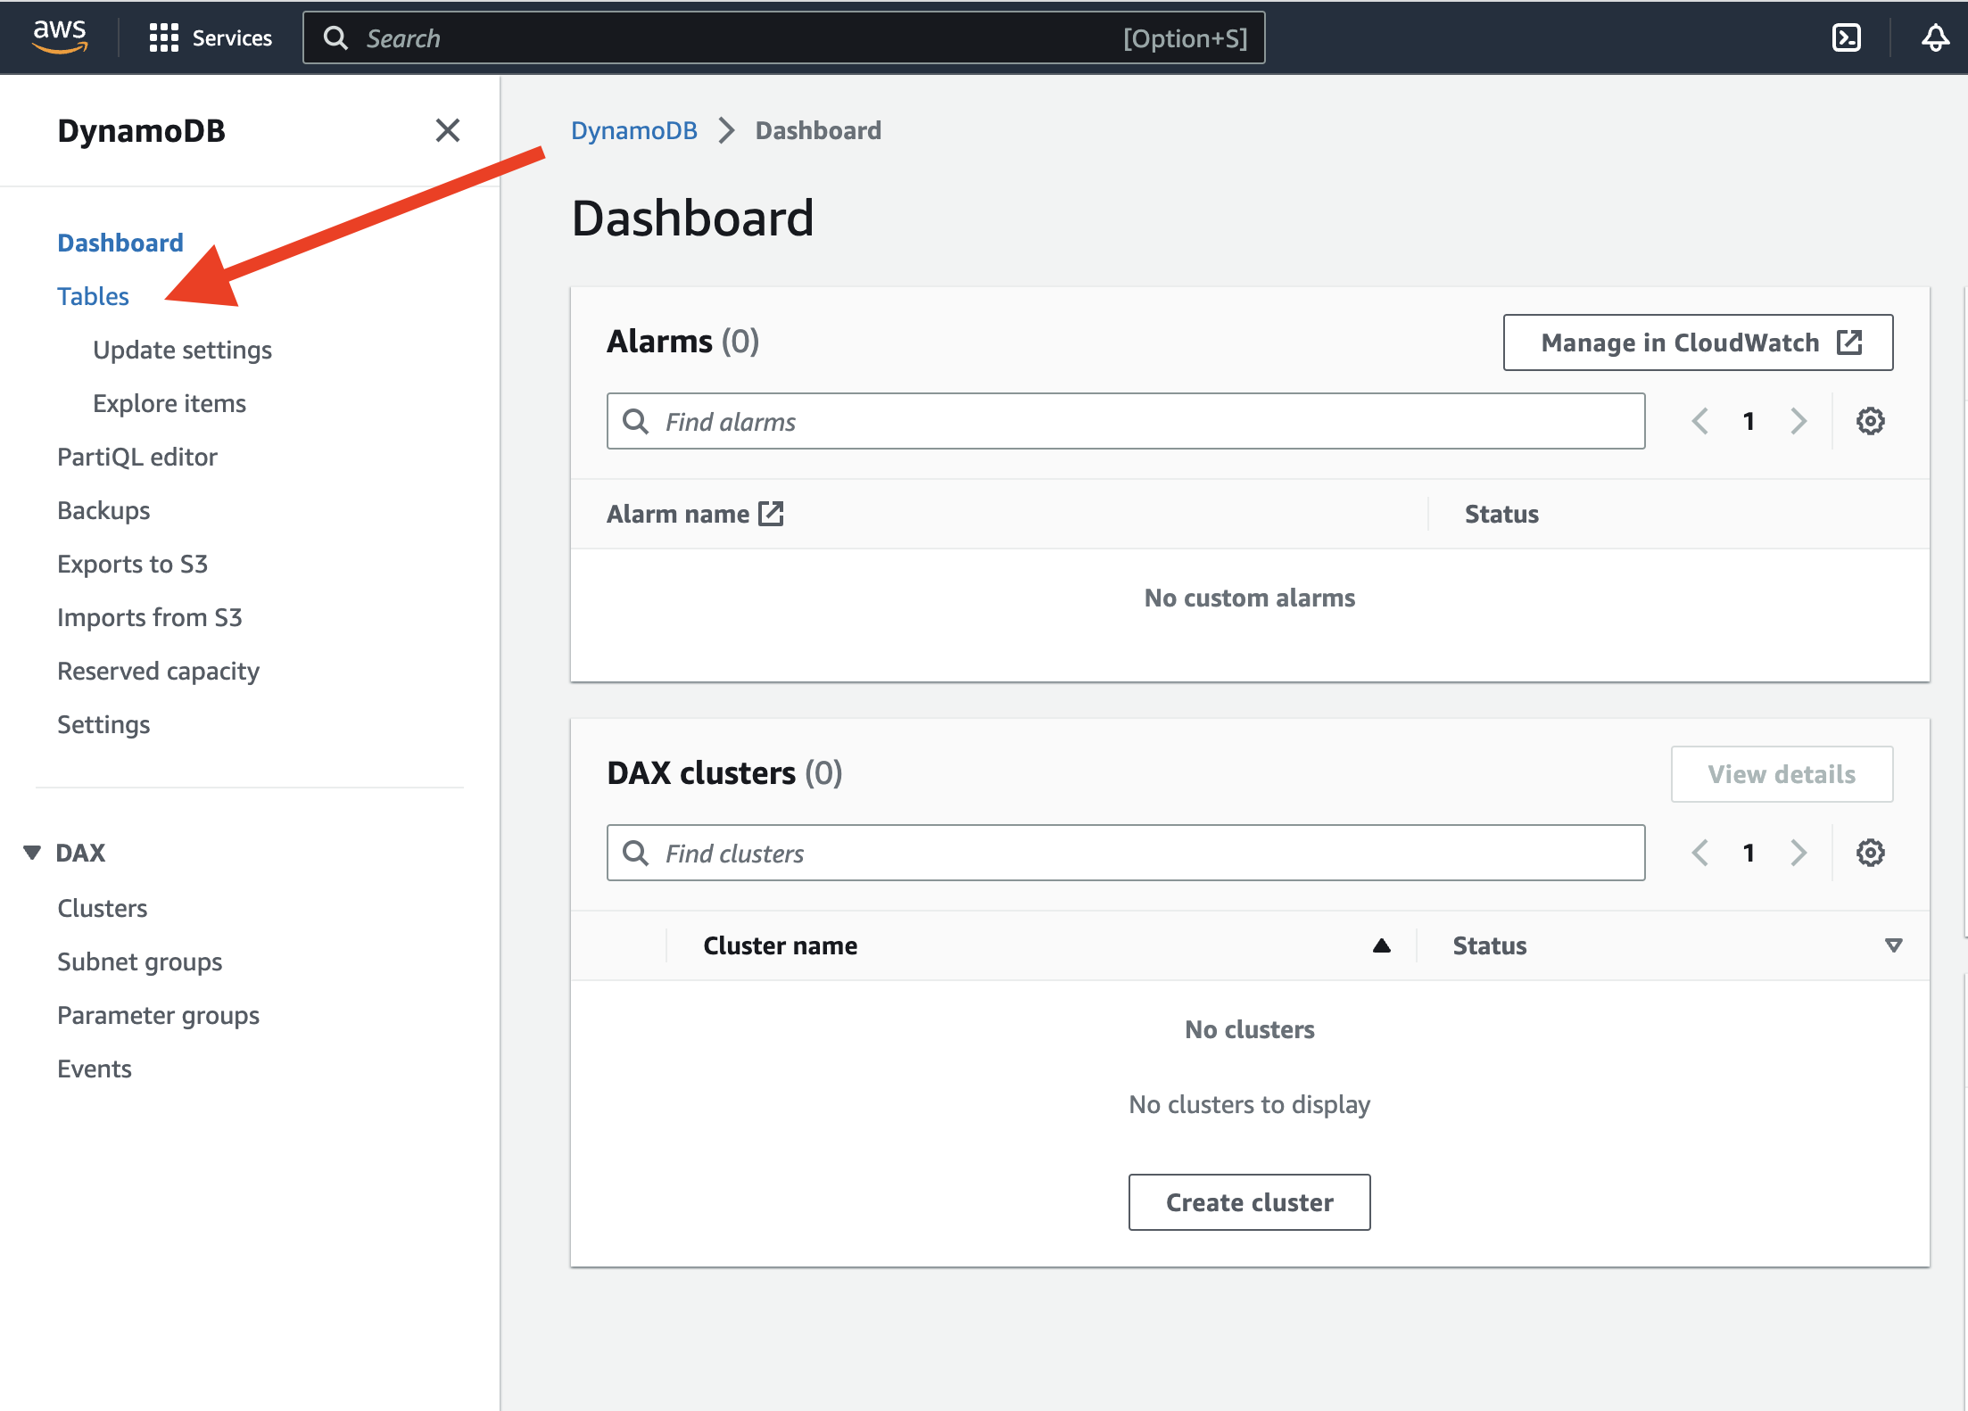Click the search magnifier in top bar
This screenshot has width=1968, height=1411.
pos(335,37)
